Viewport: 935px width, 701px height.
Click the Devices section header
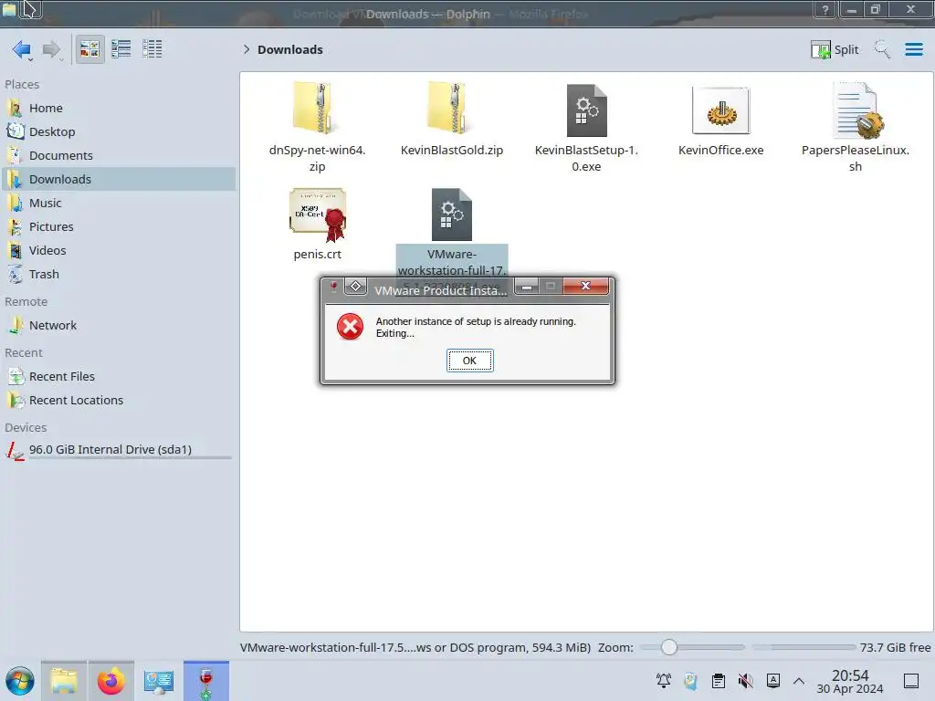(x=26, y=428)
